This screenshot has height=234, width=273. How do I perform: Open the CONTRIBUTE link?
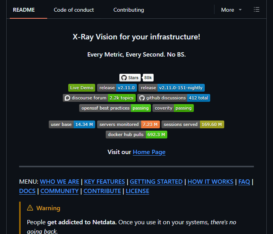[x=102, y=191]
